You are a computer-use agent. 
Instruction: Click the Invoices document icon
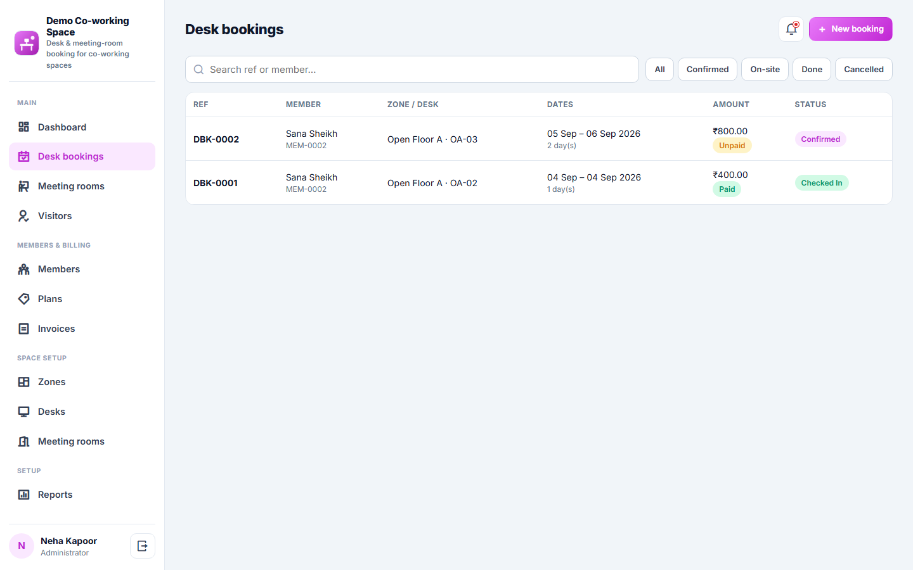[24, 329]
